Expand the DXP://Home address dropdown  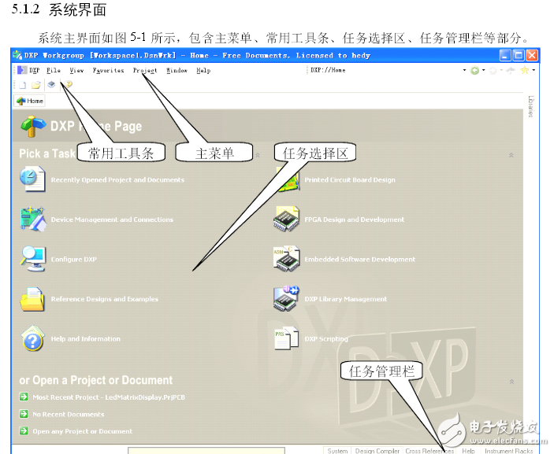(x=464, y=70)
